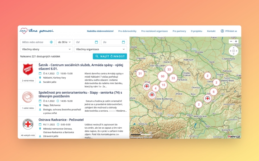
Task: Open the 'Ostrava Radvanice - Pečovatel' offer
Action: point(61,120)
